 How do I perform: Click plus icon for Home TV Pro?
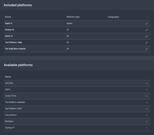[x=147, y=96]
